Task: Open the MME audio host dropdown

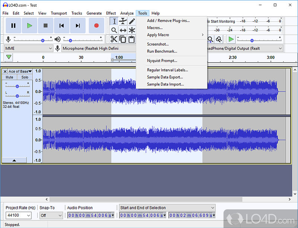Action: click(28, 49)
